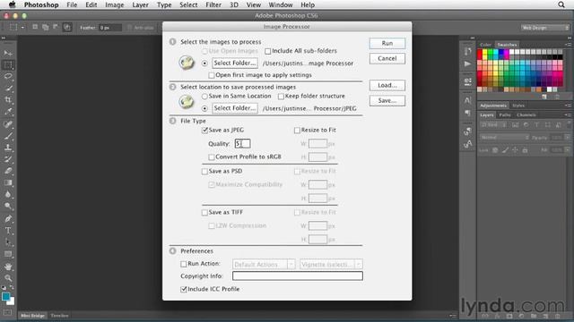The image size is (574, 322).
Task: Open the Vignette action dropdown
Action: [331, 265]
